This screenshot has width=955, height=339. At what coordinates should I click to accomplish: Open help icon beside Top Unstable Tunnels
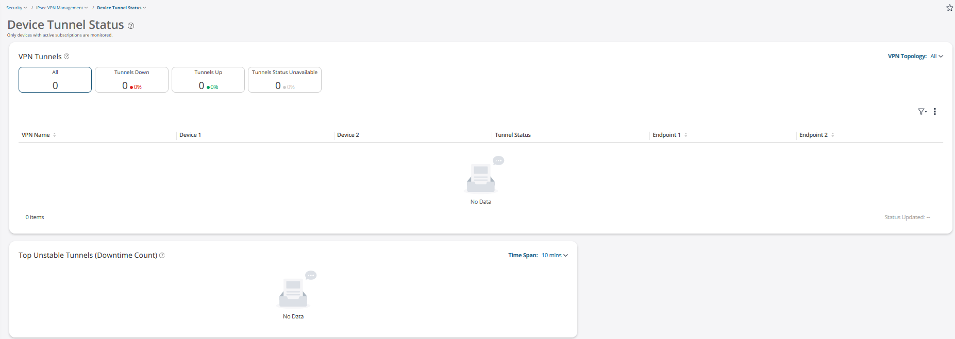pos(162,255)
